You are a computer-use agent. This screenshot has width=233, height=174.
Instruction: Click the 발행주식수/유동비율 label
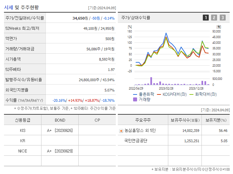(24, 80)
